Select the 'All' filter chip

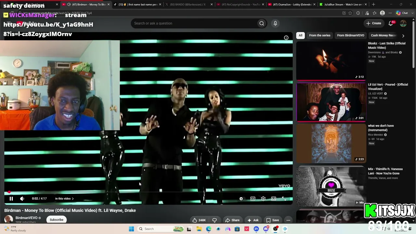click(x=300, y=35)
